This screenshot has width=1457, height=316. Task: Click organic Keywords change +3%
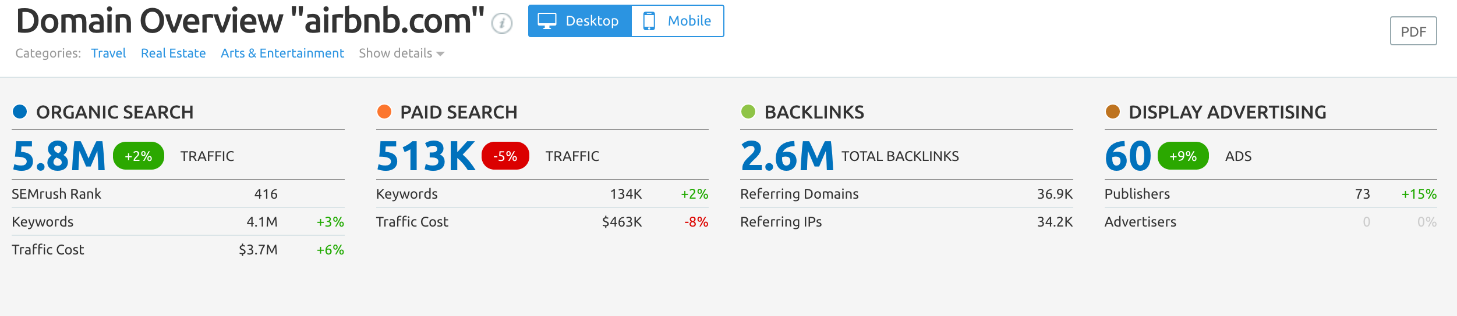pyautogui.click(x=330, y=222)
